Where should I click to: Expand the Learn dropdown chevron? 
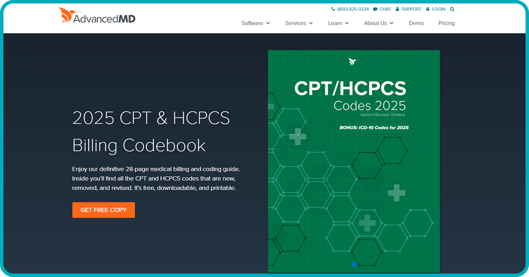point(347,23)
